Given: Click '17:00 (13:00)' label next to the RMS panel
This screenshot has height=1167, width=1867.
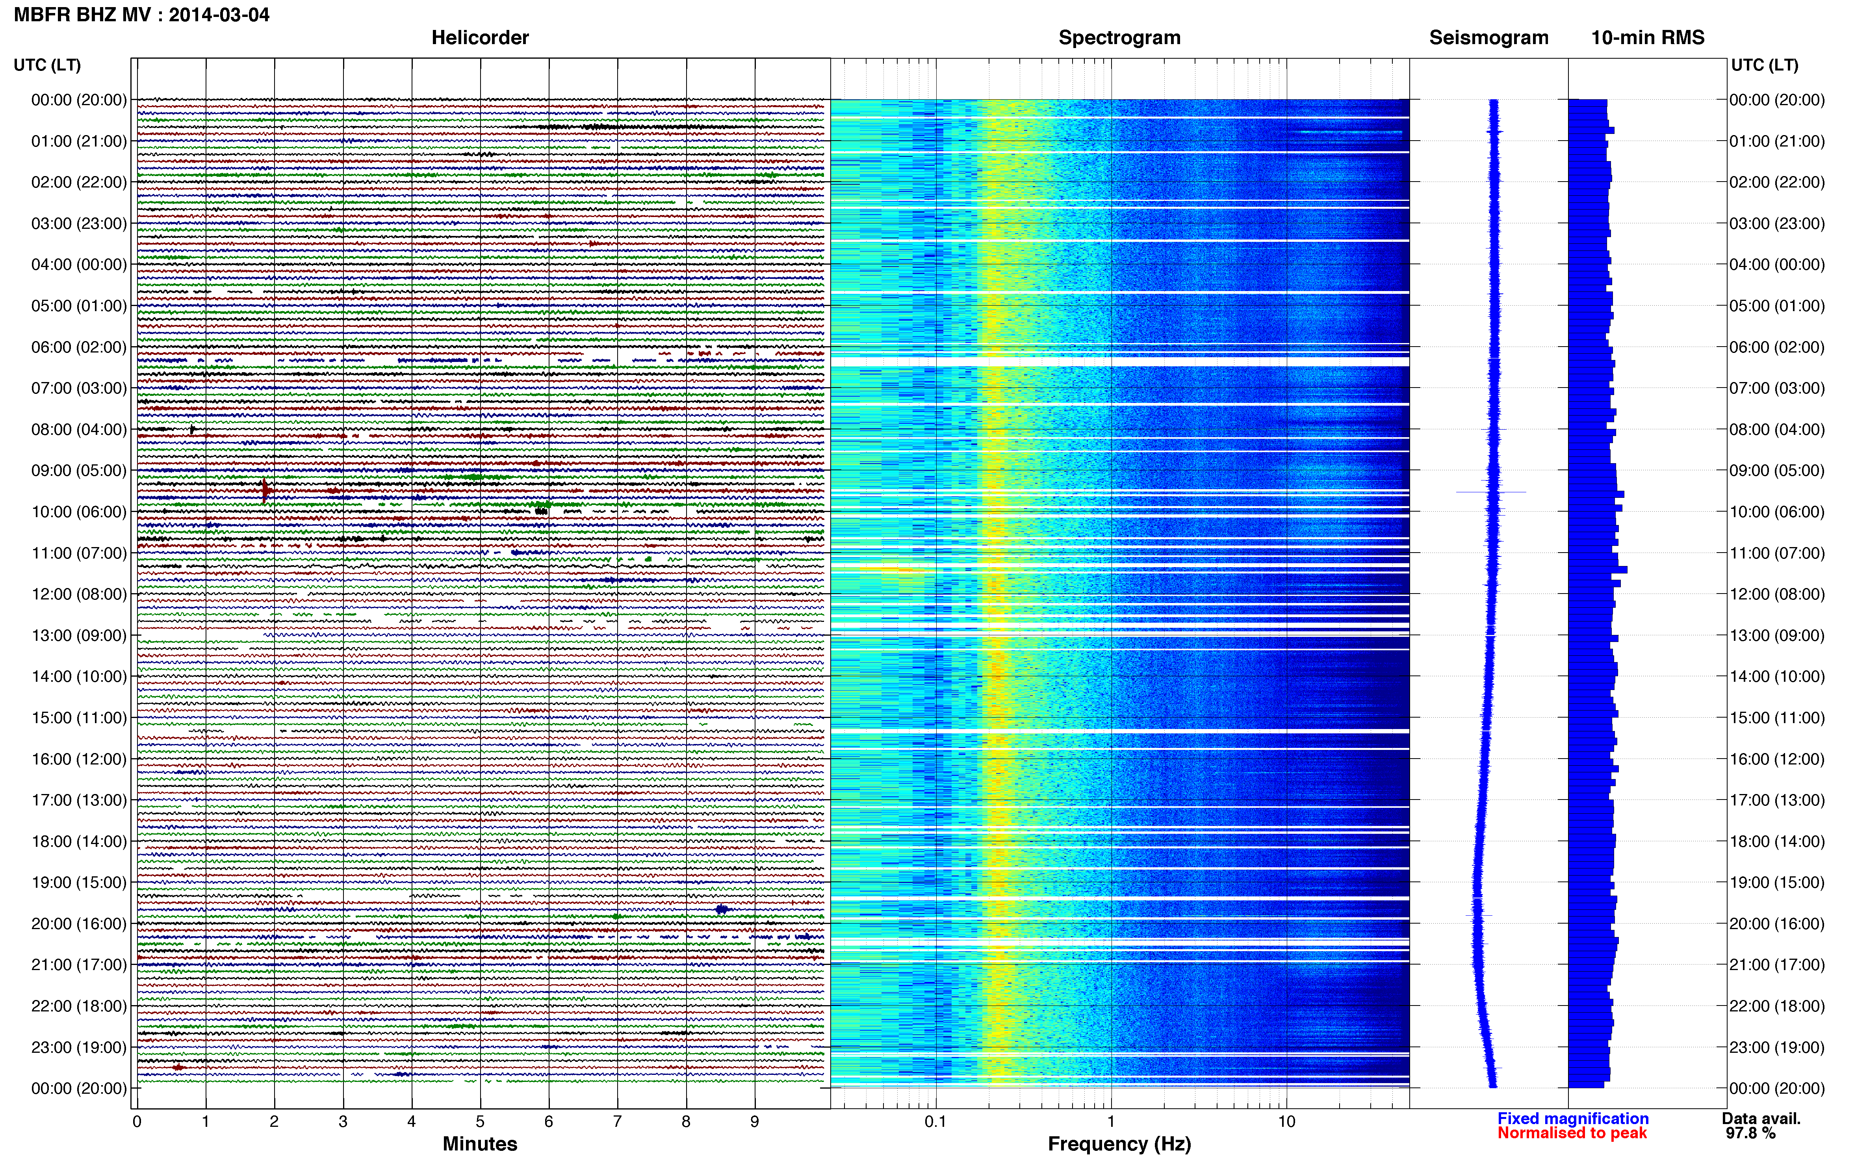Looking at the screenshot, I should (1777, 800).
